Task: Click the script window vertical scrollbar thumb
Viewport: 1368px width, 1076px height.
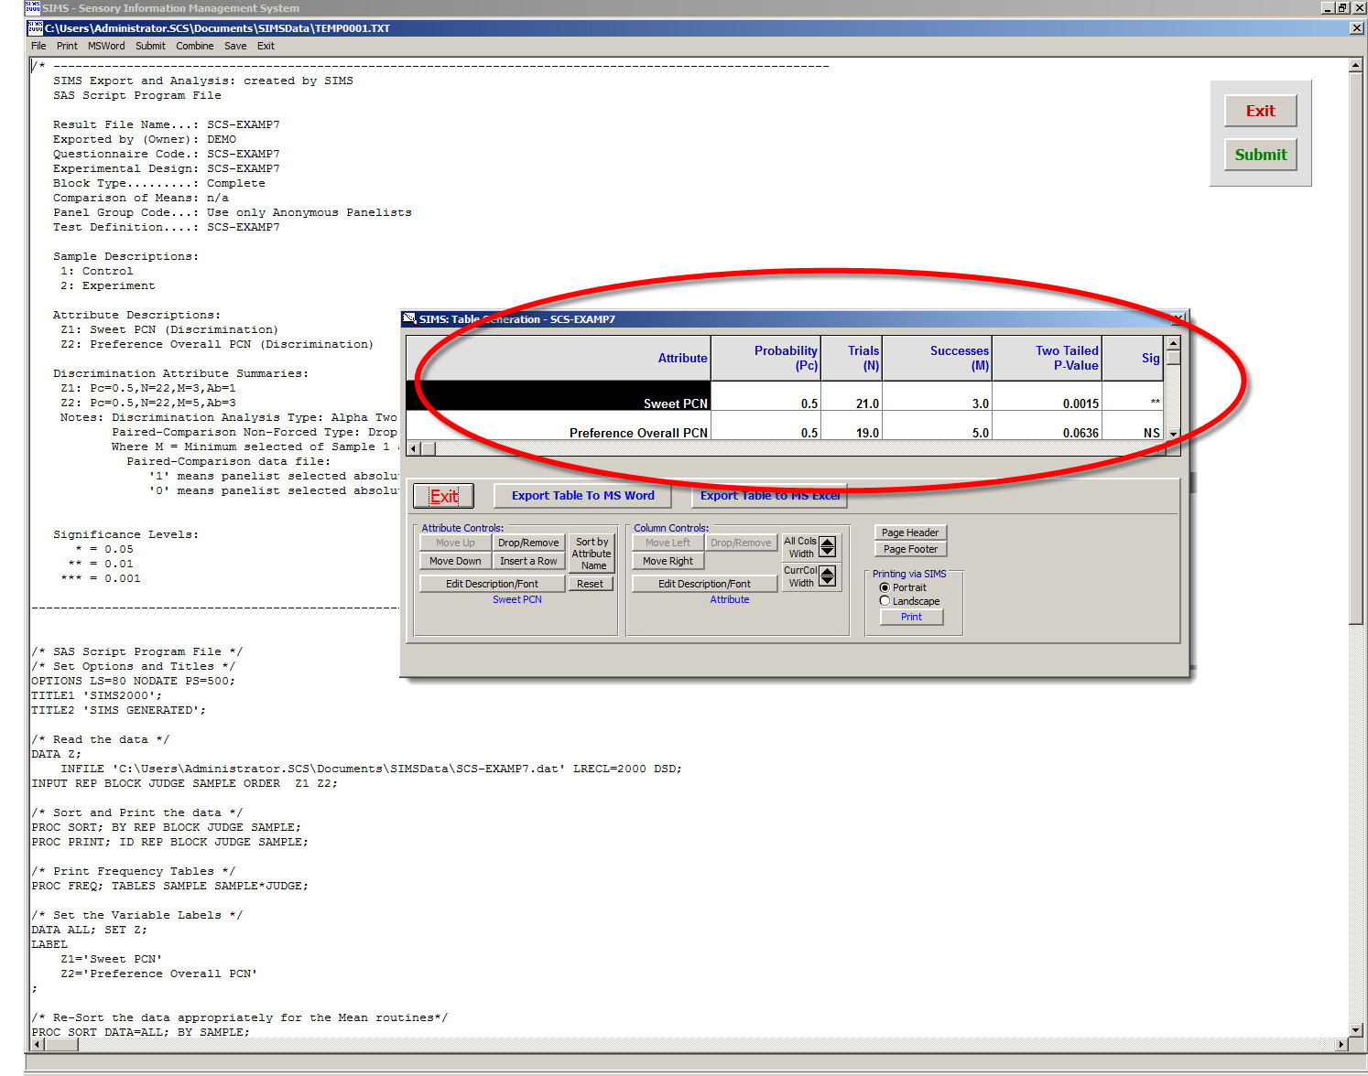Action: 1356,348
